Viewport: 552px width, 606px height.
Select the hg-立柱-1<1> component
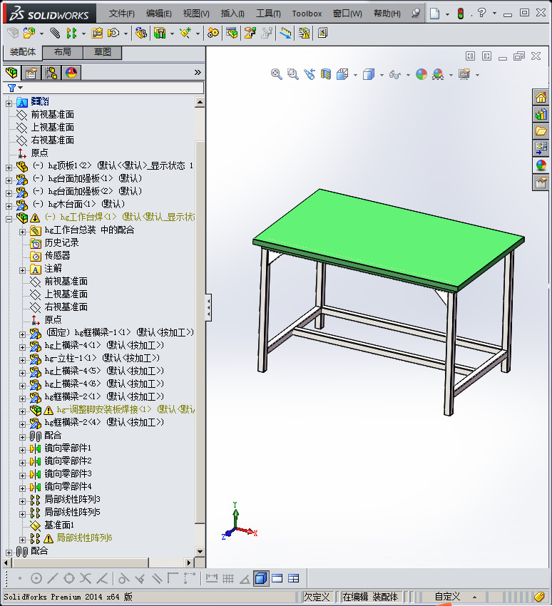(102, 358)
